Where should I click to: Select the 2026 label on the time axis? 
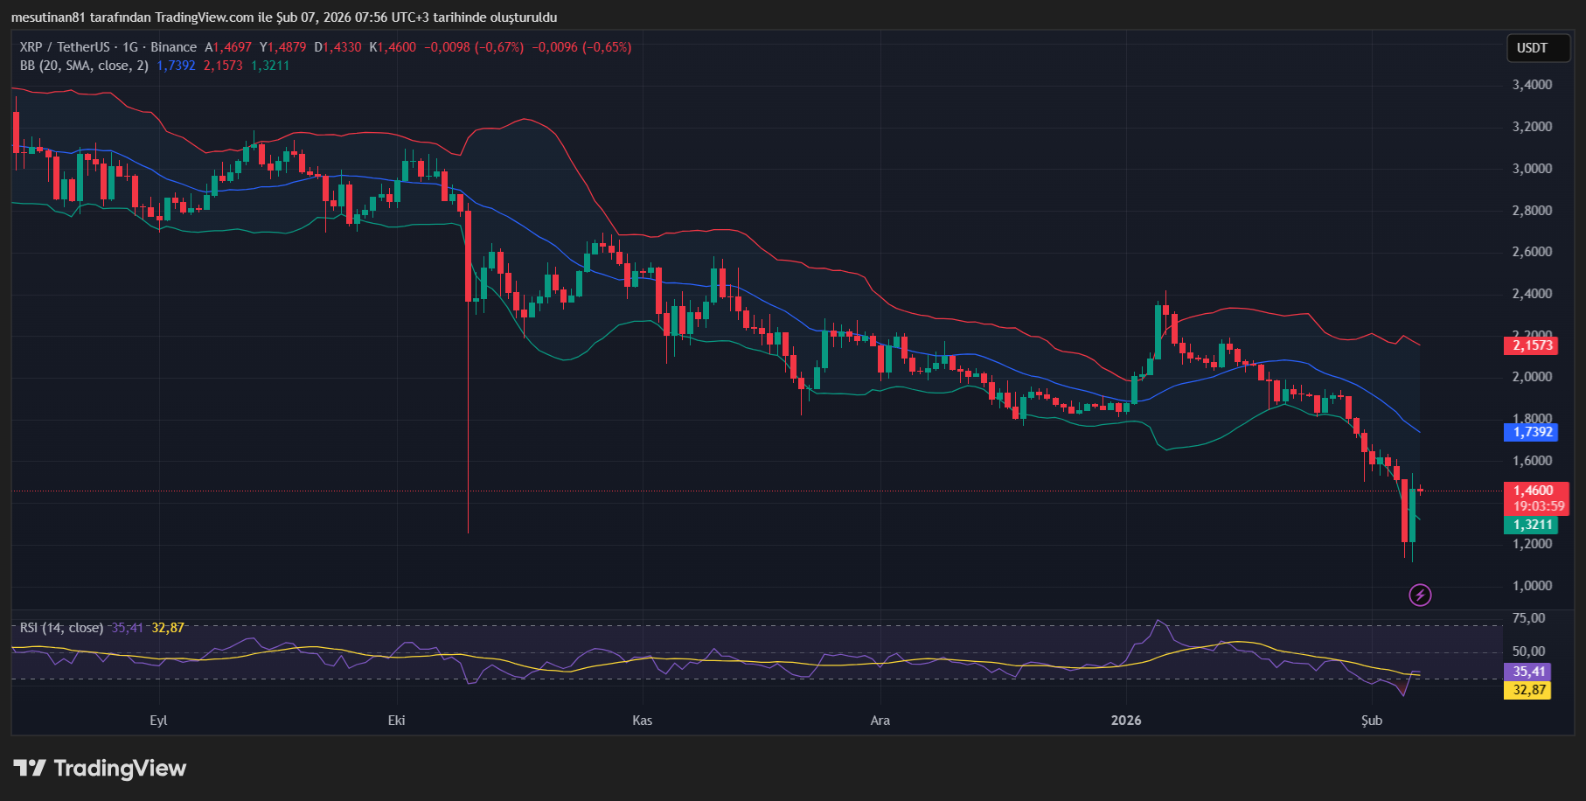tap(1126, 721)
